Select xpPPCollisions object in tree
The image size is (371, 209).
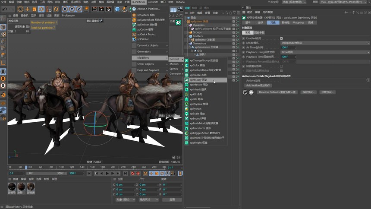(x=213, y=28)
